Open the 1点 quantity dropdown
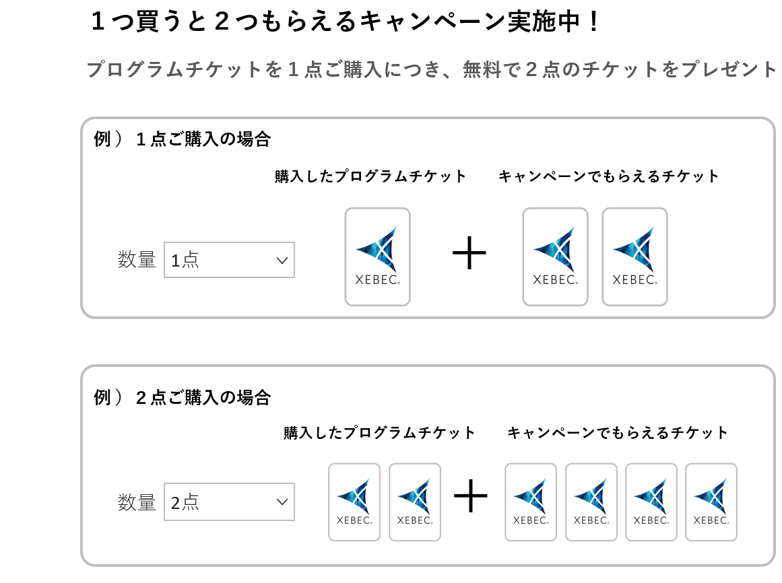This screenshot has height=583, width=782. tap(230, 260)
